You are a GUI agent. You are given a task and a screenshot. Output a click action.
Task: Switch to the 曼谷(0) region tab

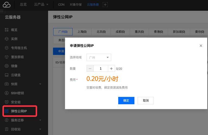coord(199,32)
